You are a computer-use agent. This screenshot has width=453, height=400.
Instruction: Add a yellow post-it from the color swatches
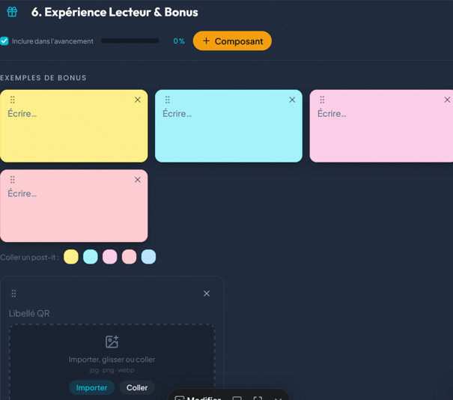pos(71,257)
